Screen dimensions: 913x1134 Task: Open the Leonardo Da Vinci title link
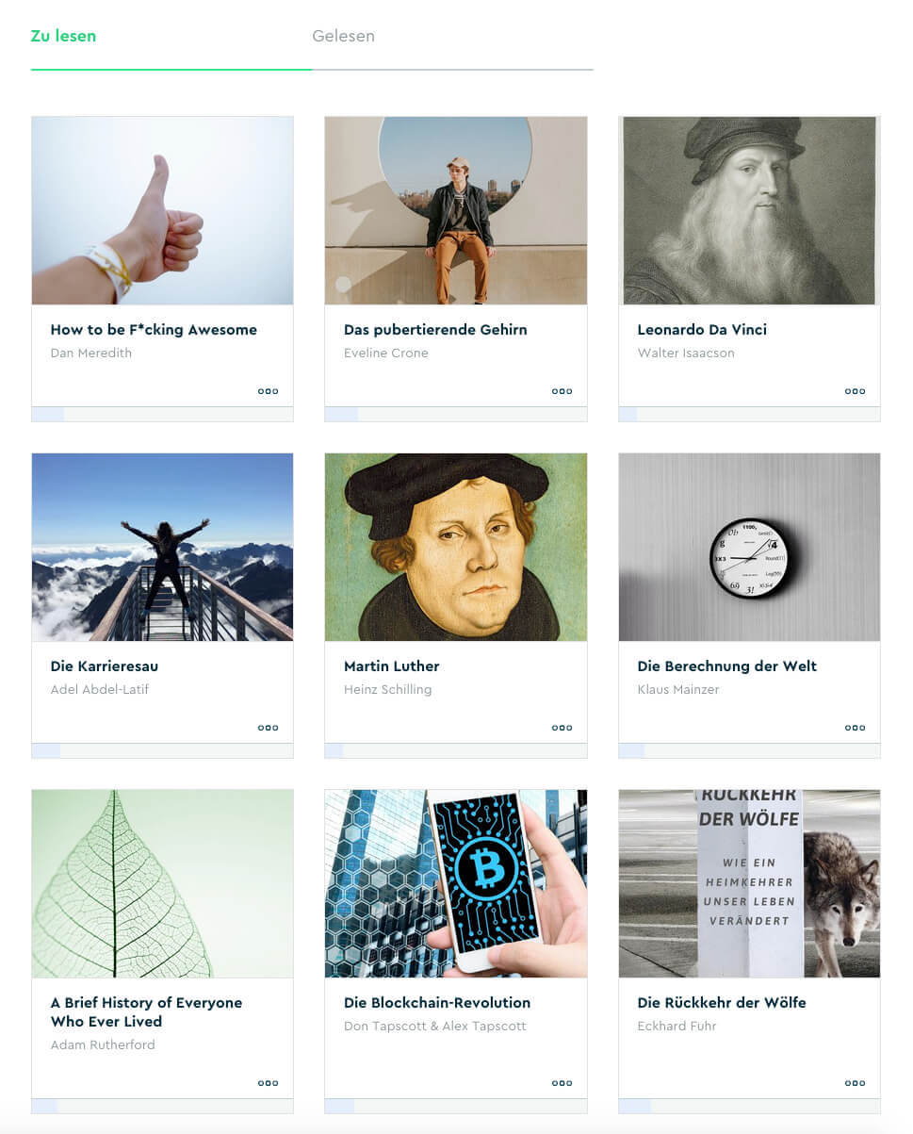702,330
